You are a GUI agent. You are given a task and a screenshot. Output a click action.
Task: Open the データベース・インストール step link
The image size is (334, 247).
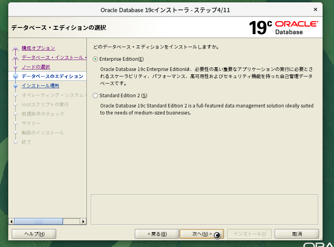tap(54, 57)
